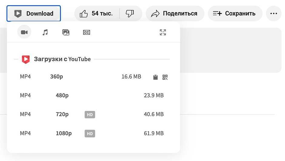Click the red Загрузки с YouTube logo
This screenshot has height=161, width=285.
pos(26,59)
